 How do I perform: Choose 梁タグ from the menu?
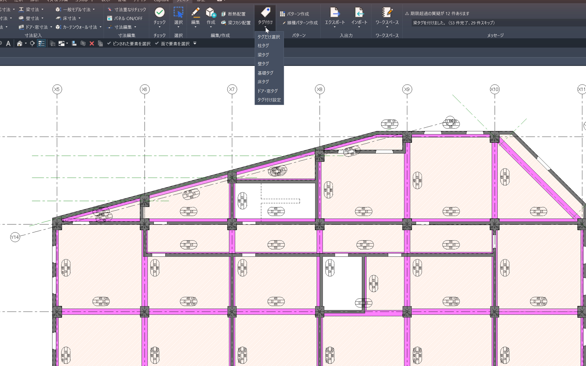tap(269, 55)
